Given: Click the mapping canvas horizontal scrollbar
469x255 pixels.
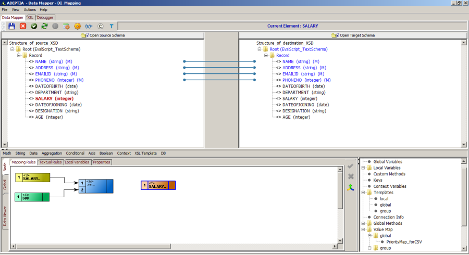Looking at the screenshot, I should pyautogui.click(x=174, y=246).
